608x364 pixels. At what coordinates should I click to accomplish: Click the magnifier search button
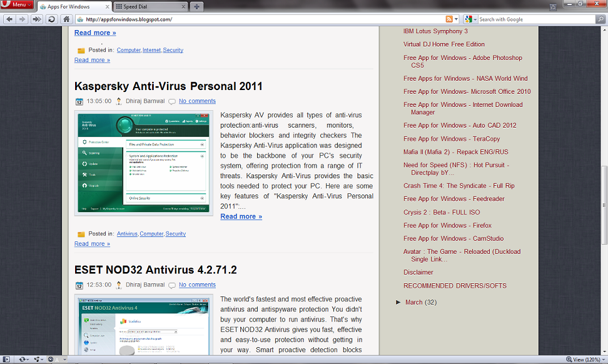click(600, 19)
